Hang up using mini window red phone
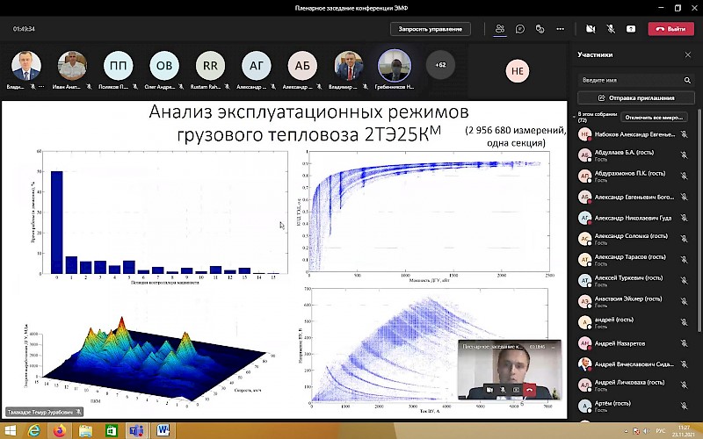Viewport: 703px width, 439px height. pyautogui.click(x=530, y=389)
